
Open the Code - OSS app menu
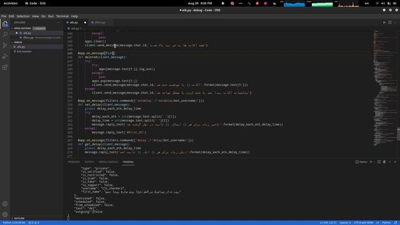[36, 3]
